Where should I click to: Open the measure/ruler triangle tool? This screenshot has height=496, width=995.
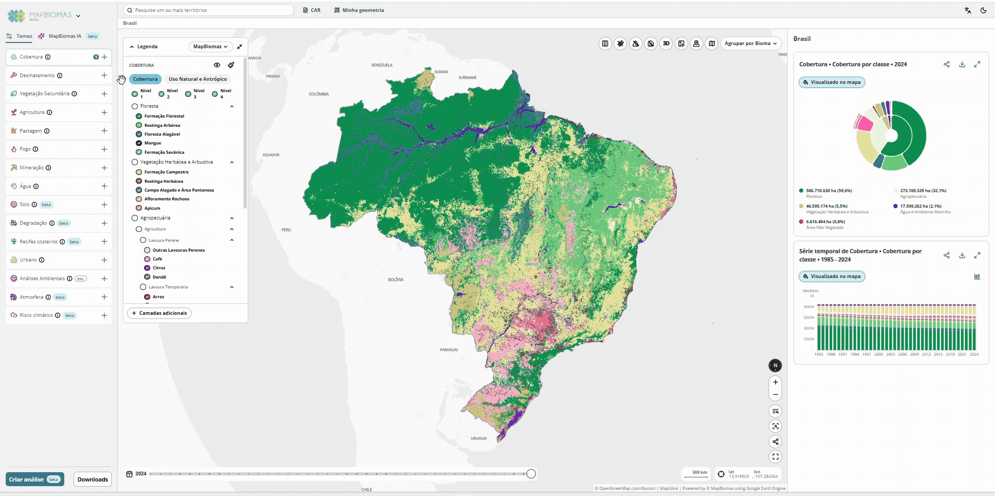(x=636, y=43)
